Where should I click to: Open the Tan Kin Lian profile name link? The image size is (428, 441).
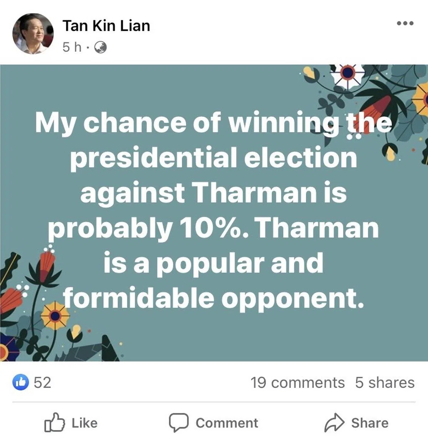[x=106, y=26]
